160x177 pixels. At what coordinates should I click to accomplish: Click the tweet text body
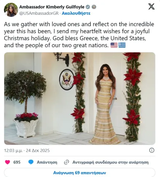[x=79, y=35]
